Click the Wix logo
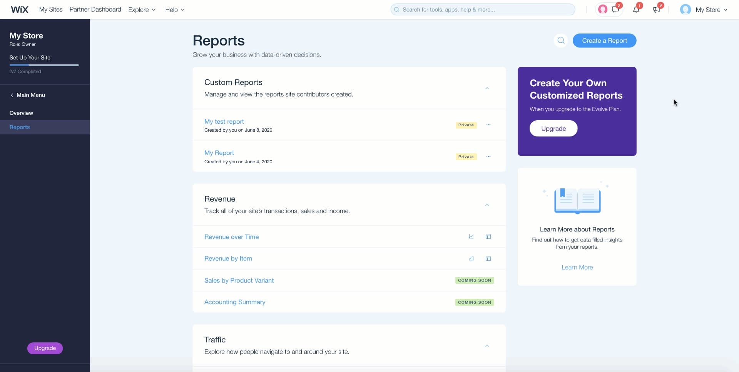This screenshot has height=372, width=739. pos(19,10)
